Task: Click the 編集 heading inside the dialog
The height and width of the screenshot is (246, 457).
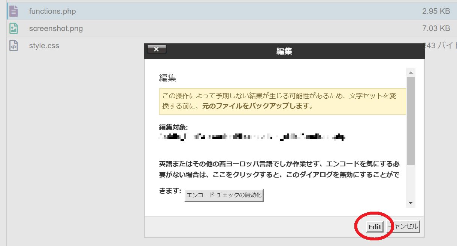Action: click(167, 78)
